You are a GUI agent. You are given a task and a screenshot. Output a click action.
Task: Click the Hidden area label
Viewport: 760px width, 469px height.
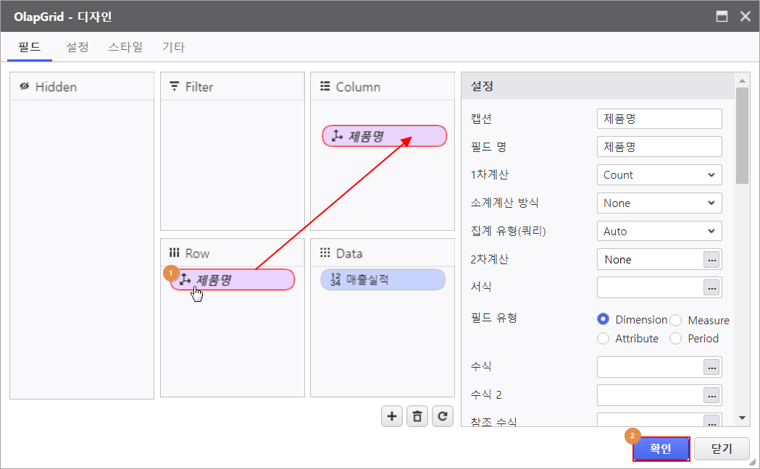56,87
